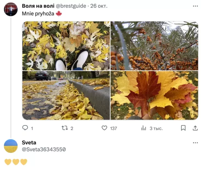201x170 pixels.
Task: Open the maple leaf bouquet photo
Action: point(154,95)
